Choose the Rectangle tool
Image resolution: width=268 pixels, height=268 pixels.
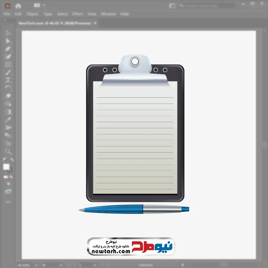(8, 64)
